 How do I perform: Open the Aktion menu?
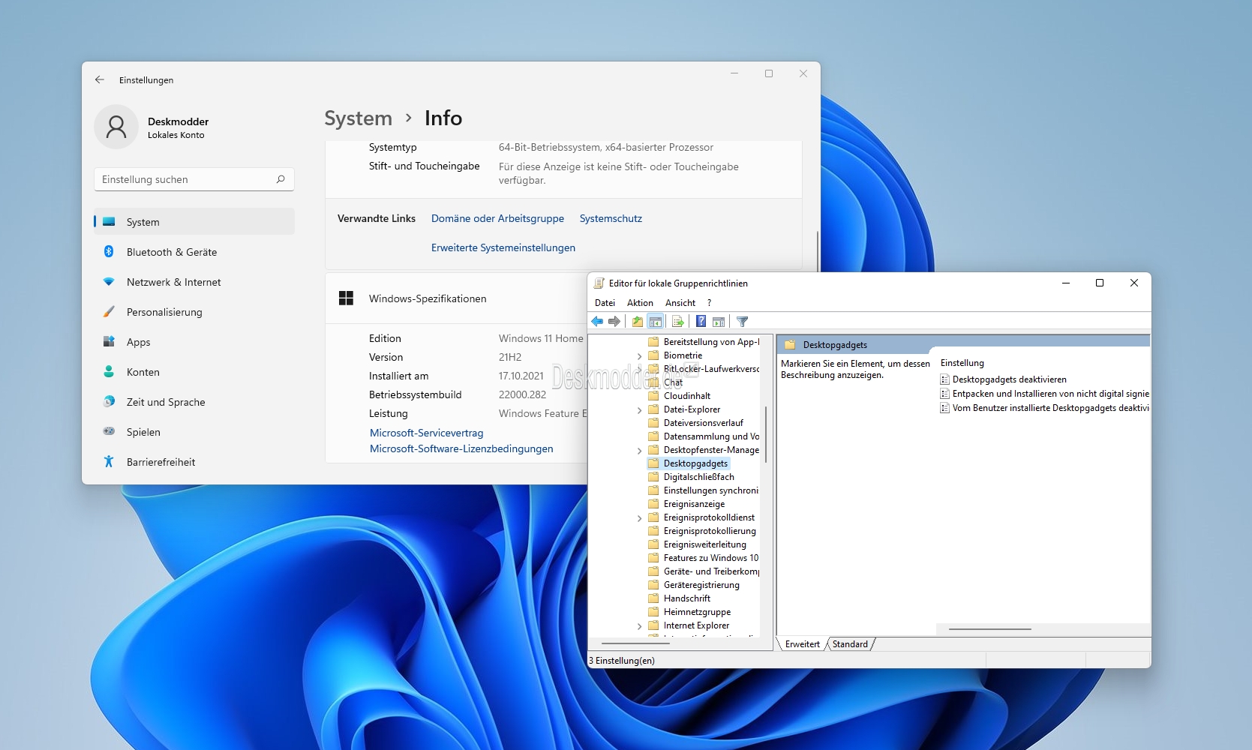(640, 303)
